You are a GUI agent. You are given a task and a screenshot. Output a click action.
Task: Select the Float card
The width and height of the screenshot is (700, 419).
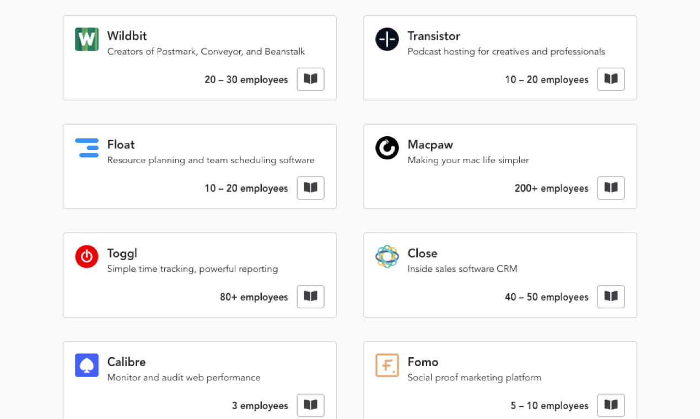coord(200,166)
